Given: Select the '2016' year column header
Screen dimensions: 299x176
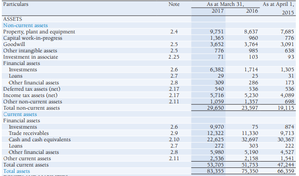Looking at the screenshot, I should [252, 11].
